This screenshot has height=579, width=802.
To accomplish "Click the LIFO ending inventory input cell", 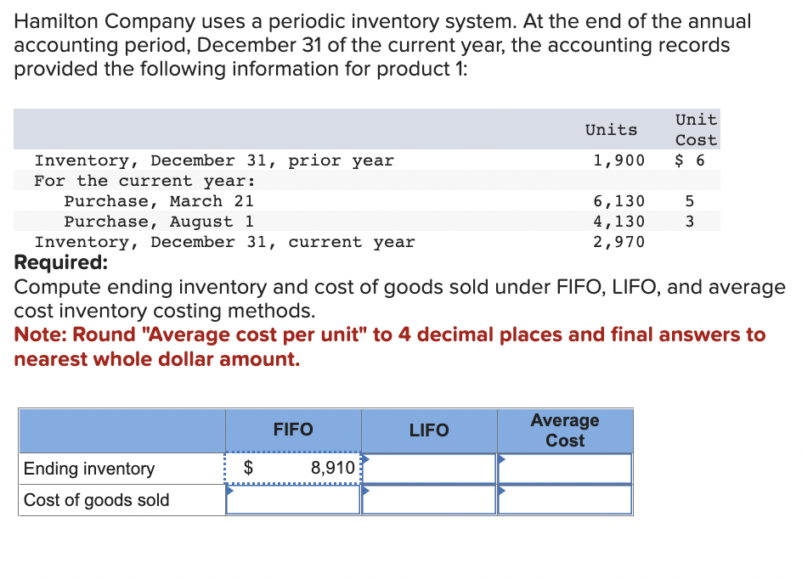I will pos(429,468).
